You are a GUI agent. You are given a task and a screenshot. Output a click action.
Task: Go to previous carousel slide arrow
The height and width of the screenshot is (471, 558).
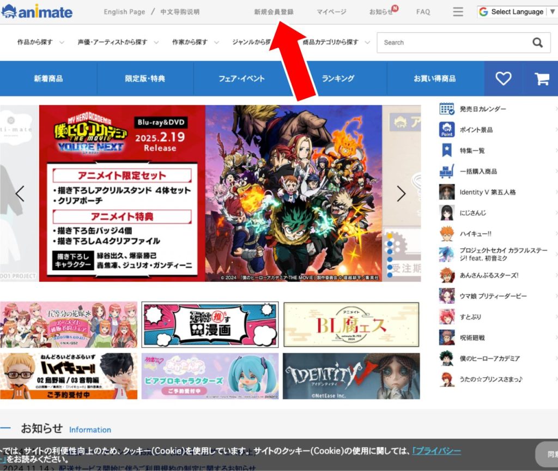coord(20,194)
